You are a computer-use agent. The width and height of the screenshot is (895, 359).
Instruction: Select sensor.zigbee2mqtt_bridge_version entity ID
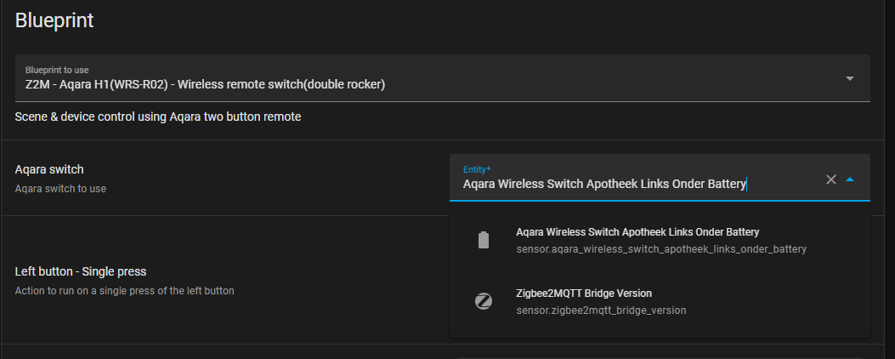(x=601, y=311)
